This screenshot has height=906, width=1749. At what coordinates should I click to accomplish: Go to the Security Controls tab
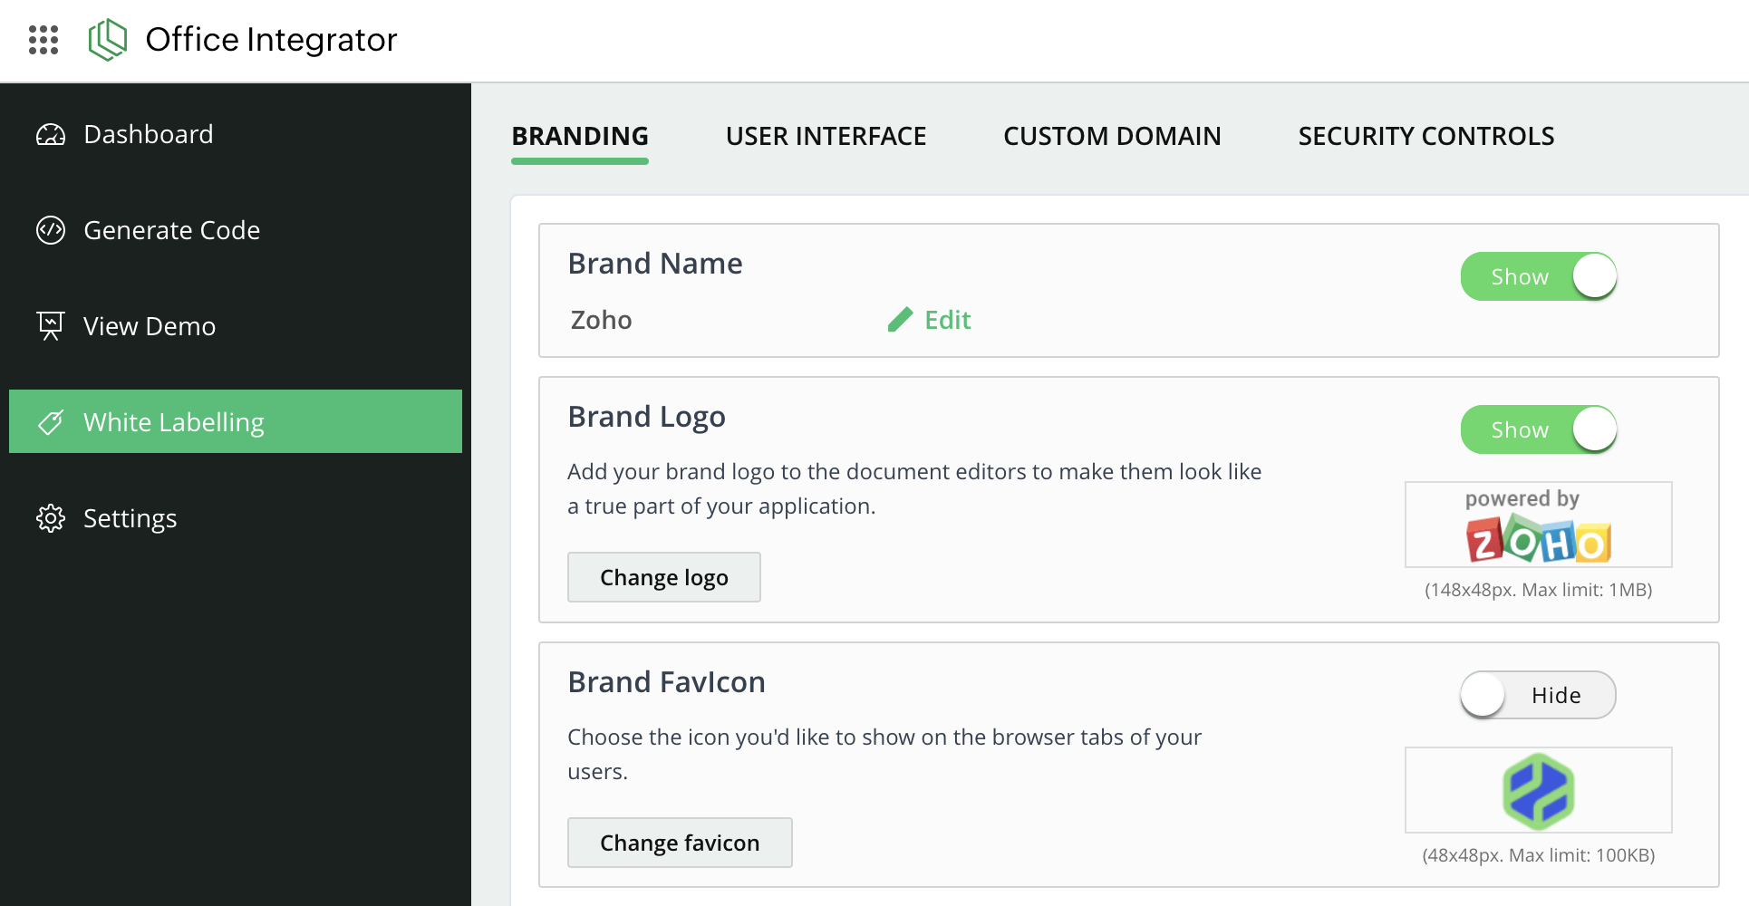1425,136
